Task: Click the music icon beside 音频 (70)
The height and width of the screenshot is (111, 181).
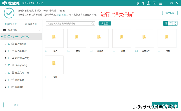Action: tap(13, 80)
